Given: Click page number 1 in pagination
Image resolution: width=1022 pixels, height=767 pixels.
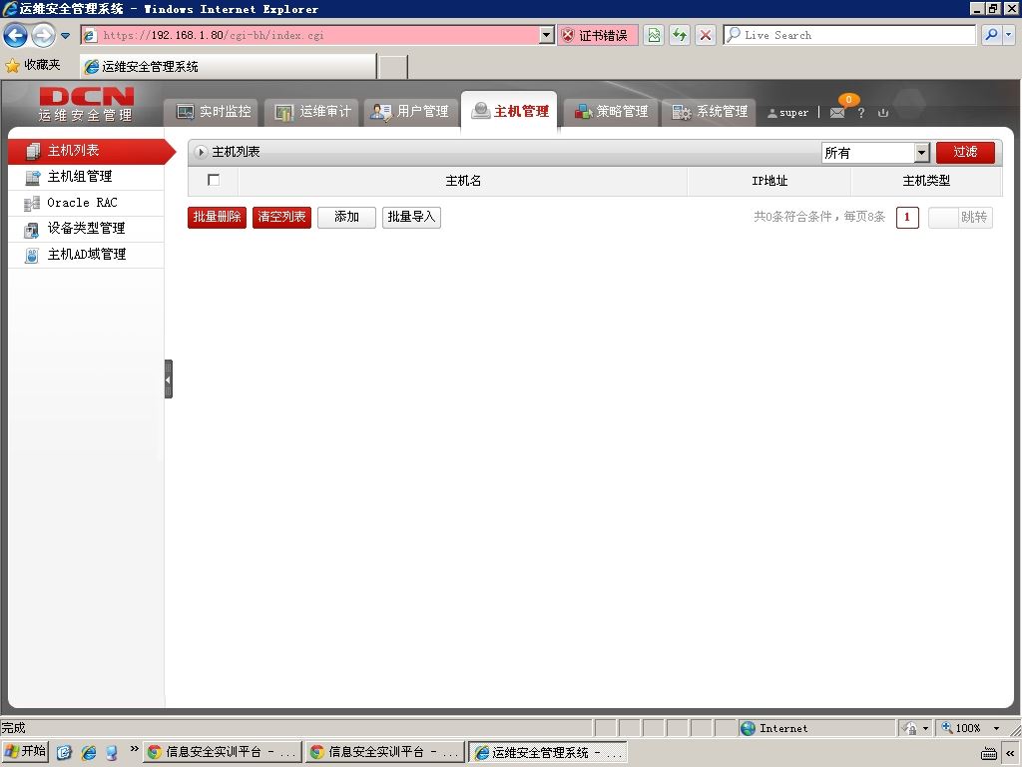Looking at the screenshot, I should click(907, 218).
